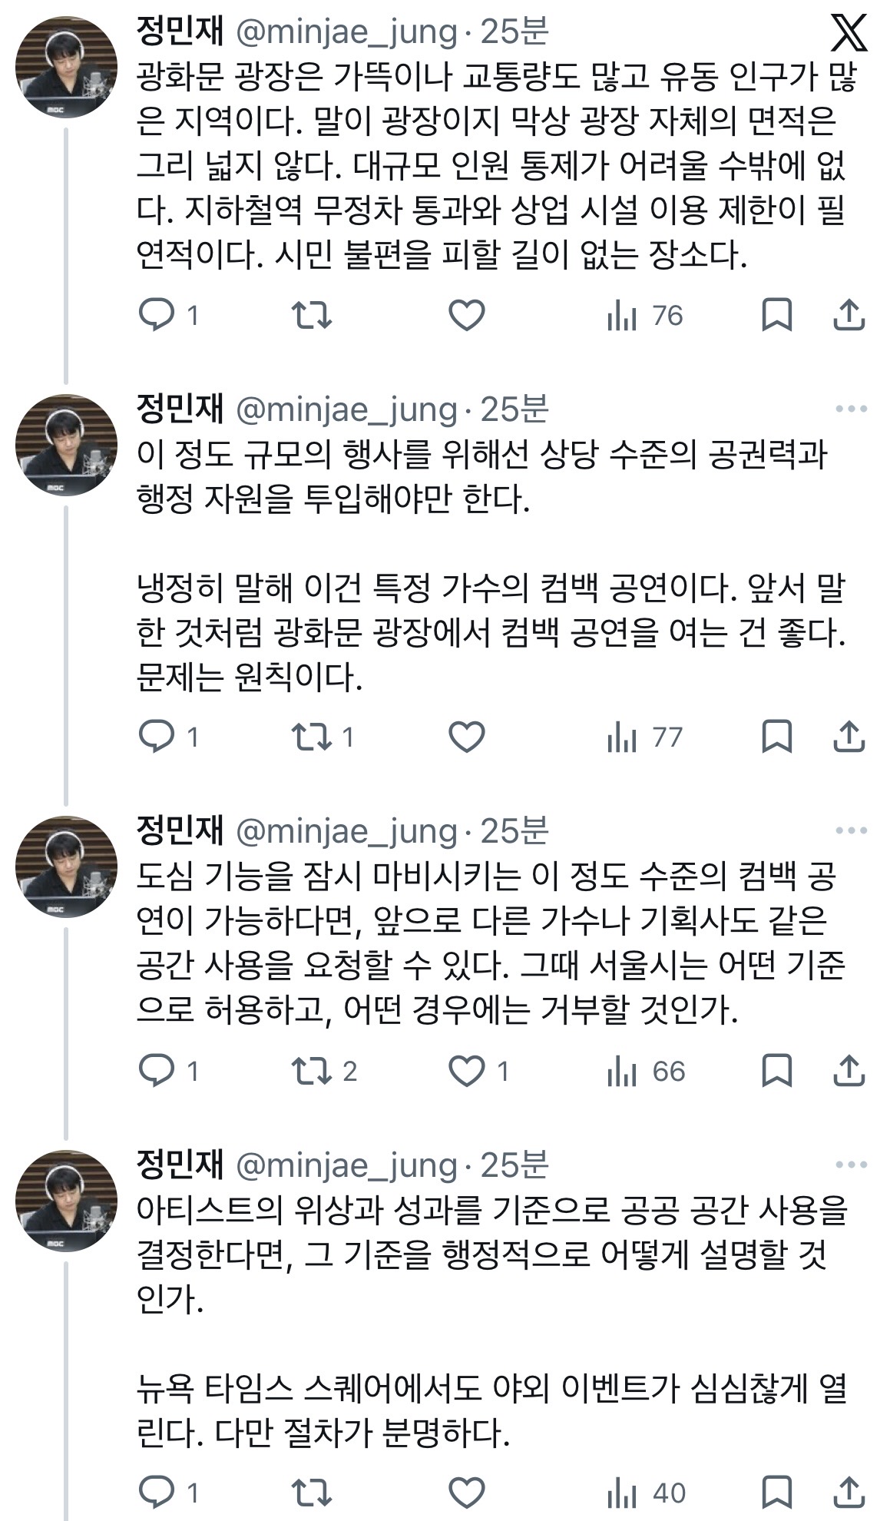Screen dimensions: 890x1521
Task: Like the second tweet with 77 views
Action: point(466,737)
